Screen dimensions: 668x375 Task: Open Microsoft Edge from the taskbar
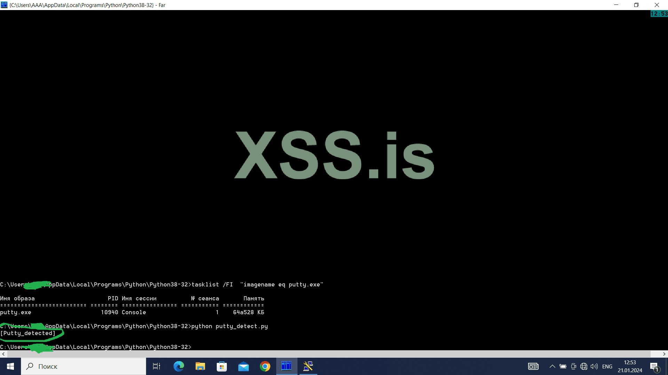tap(178, 366)
